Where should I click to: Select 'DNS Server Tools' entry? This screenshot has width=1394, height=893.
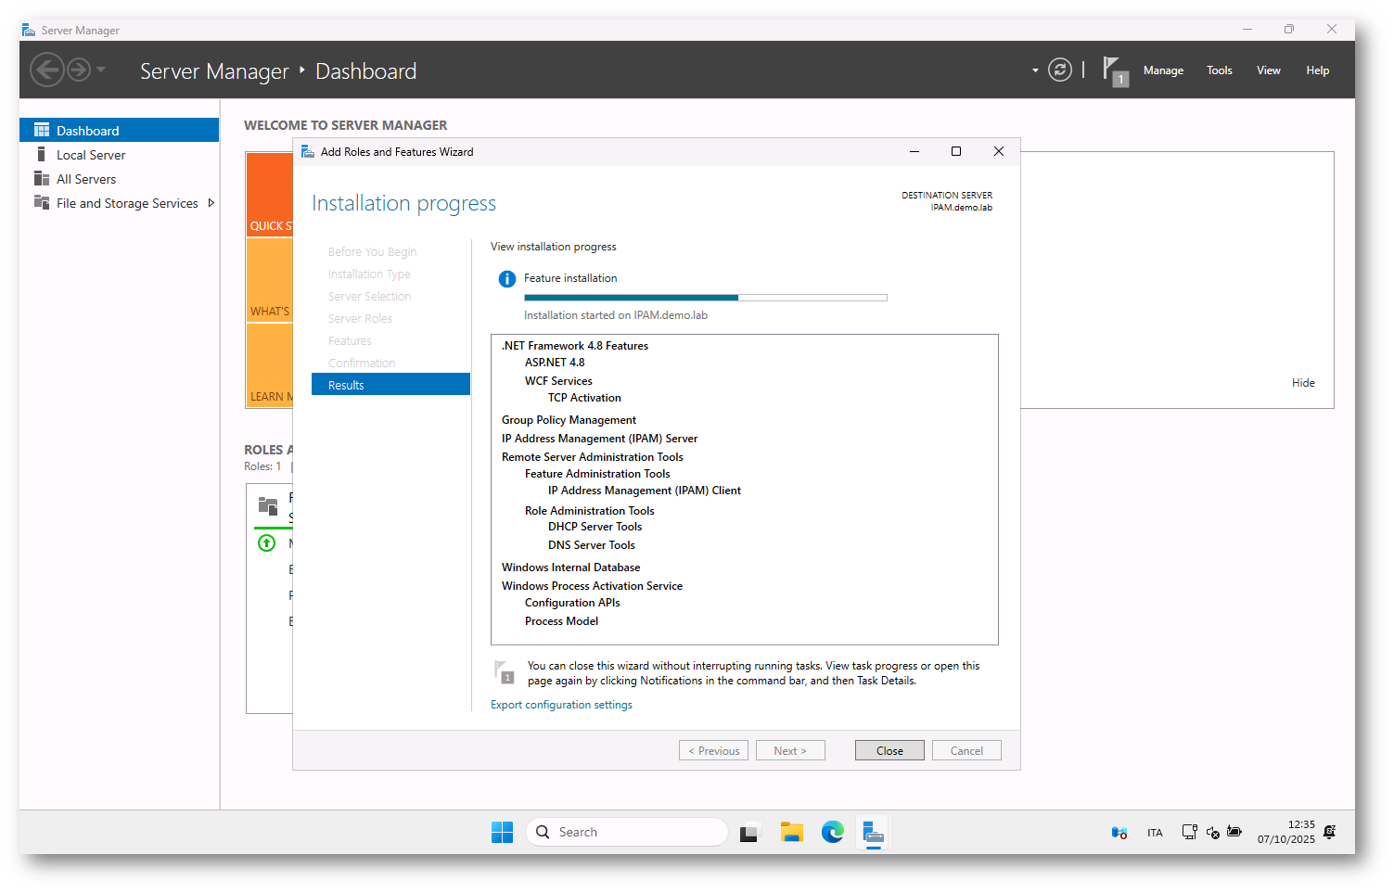(592, 545)
